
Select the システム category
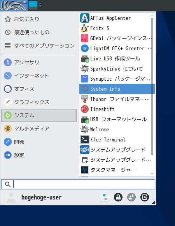pos(39,115)
